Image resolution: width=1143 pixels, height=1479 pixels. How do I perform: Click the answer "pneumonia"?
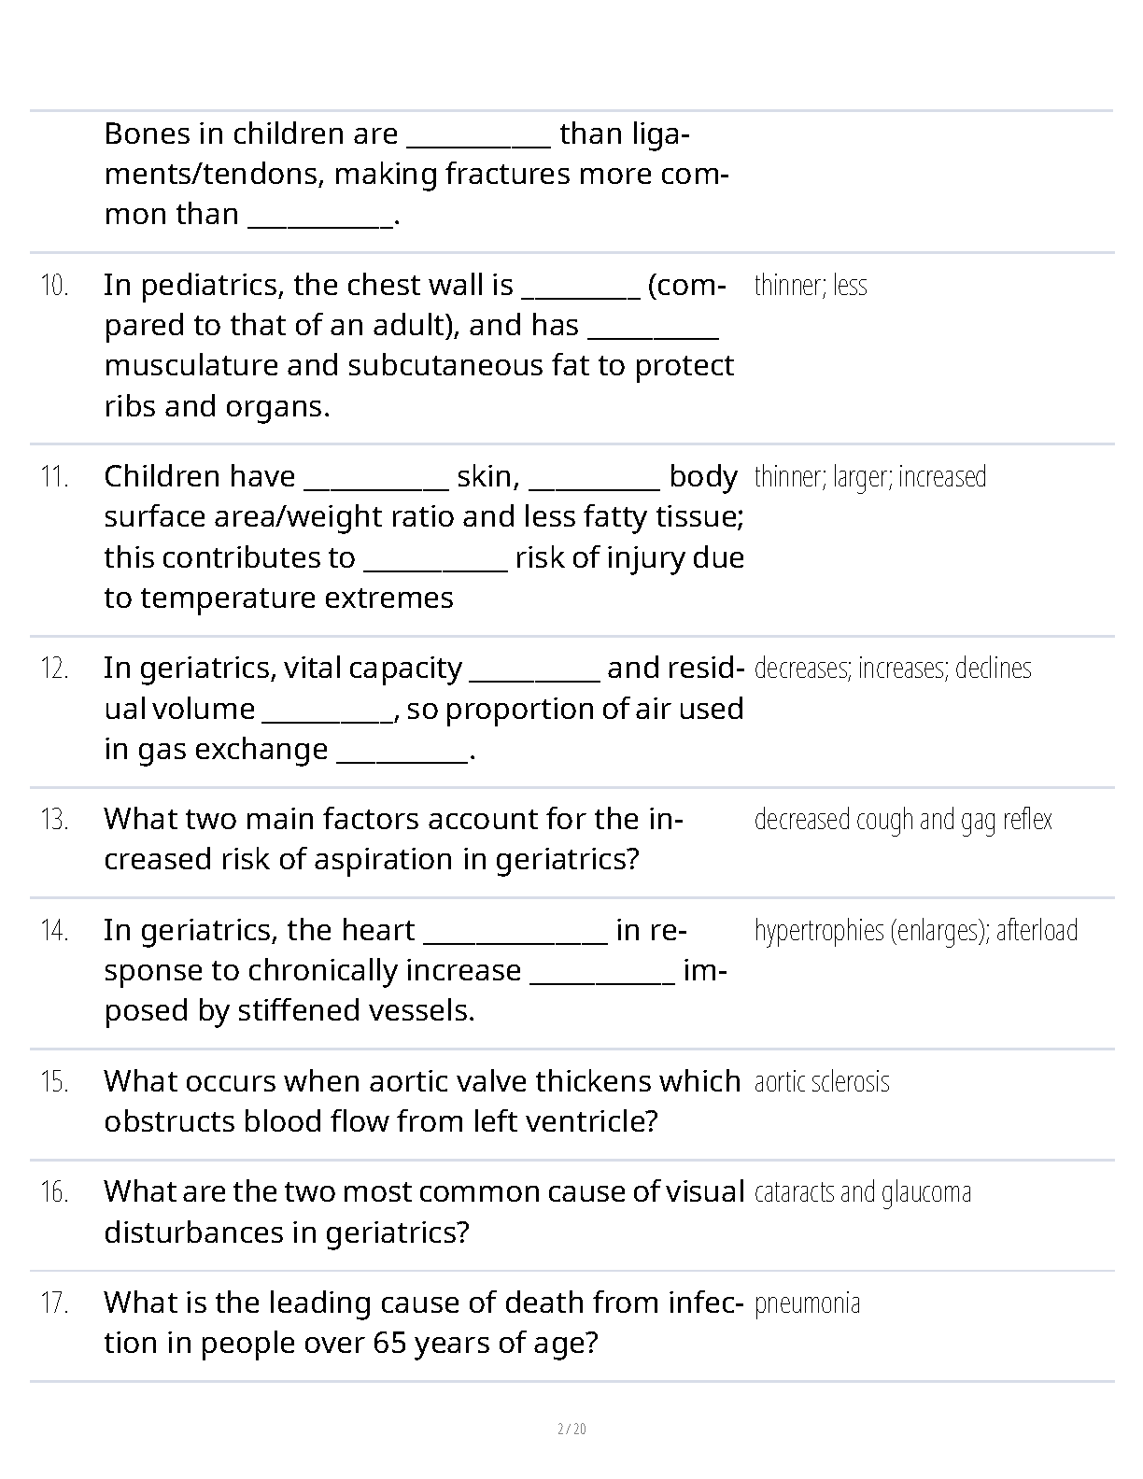click(807, 1303)
